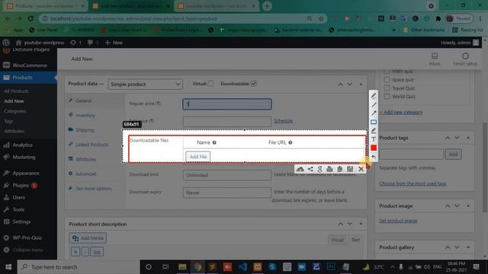488x274 pixels.
Task: Focus the Regular price input field
Action: coord(227,104)
